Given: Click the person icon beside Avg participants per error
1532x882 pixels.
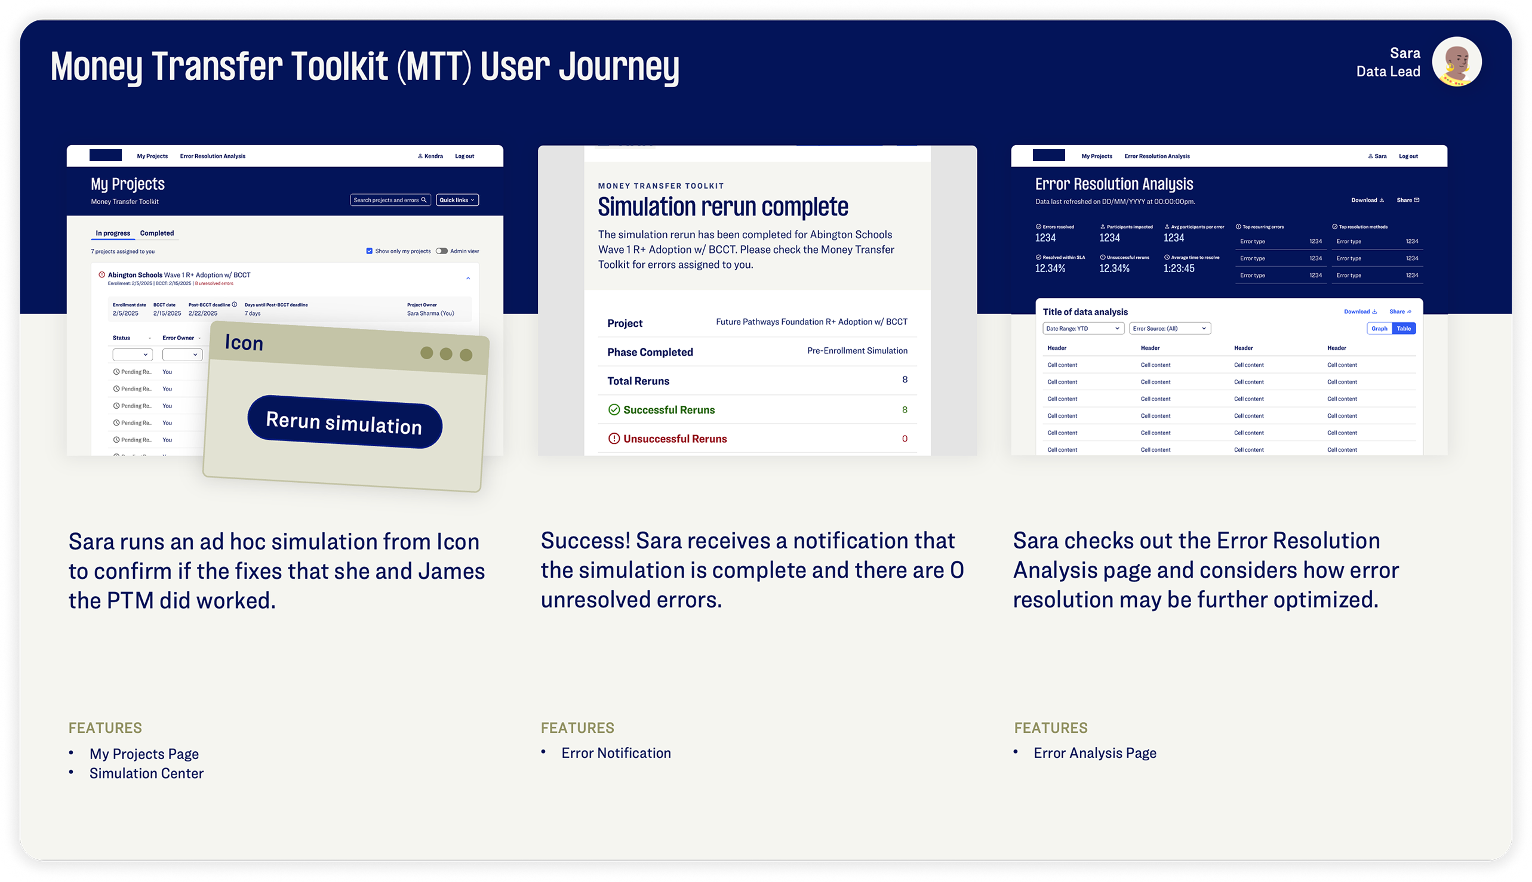Looking at the screenshot, I should tap(1167, 227).
